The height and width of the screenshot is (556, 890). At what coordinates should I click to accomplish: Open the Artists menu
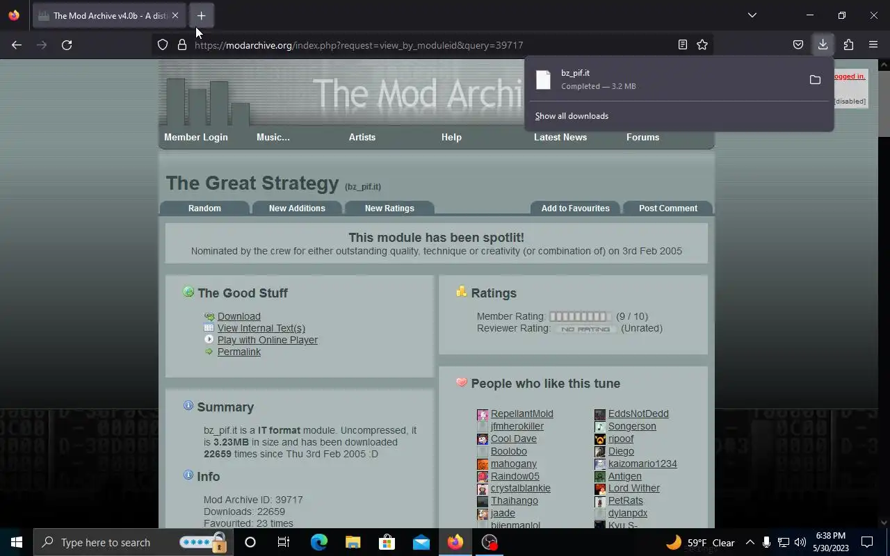coord(362,137)
